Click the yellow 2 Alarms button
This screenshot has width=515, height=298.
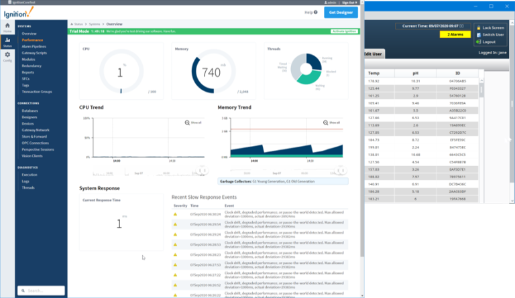tap(454, 35)
